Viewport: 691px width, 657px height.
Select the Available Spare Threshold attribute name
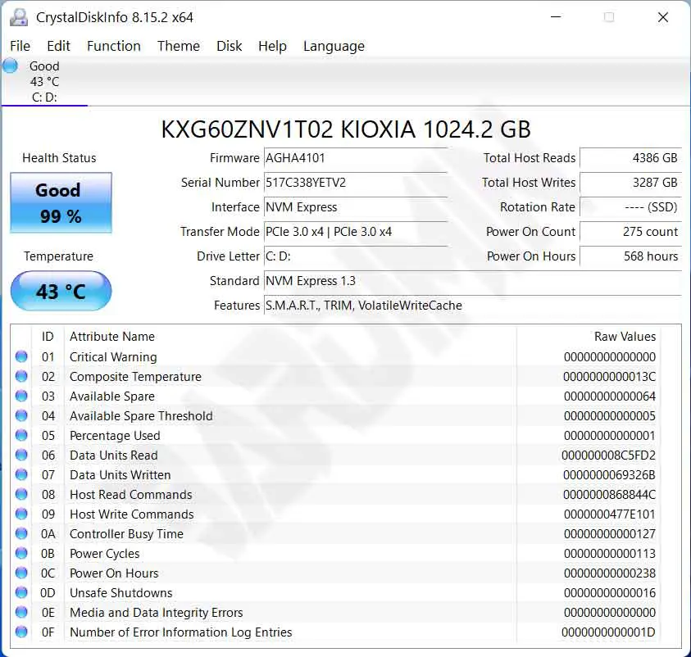pyautogui.click(x=141, y=415)
